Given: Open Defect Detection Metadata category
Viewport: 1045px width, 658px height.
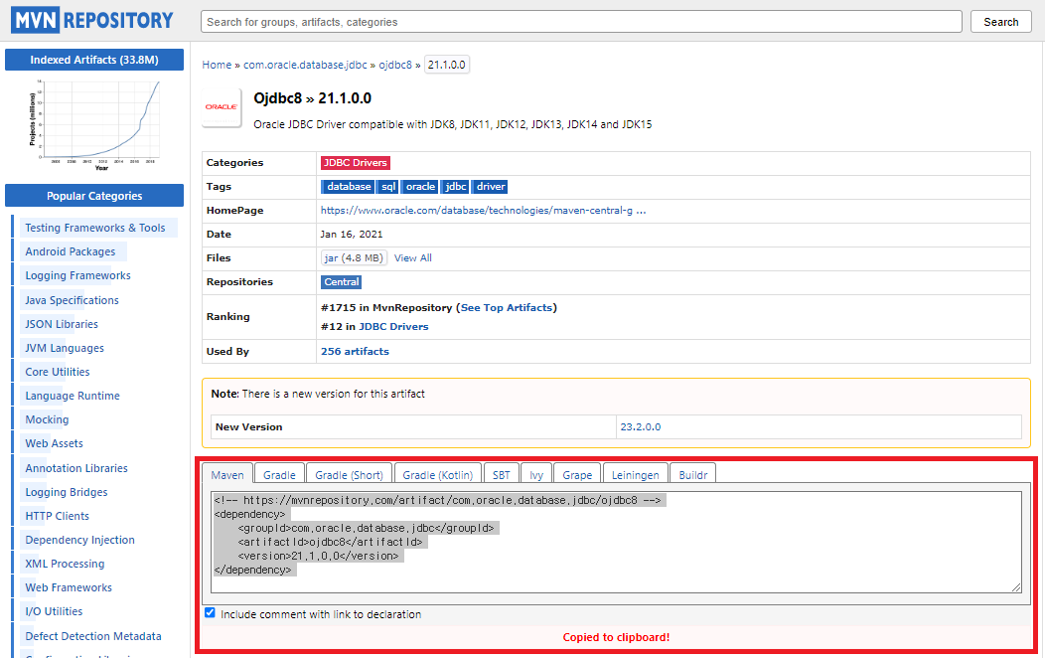Looking at the screenshot, I should click(93, 636).
